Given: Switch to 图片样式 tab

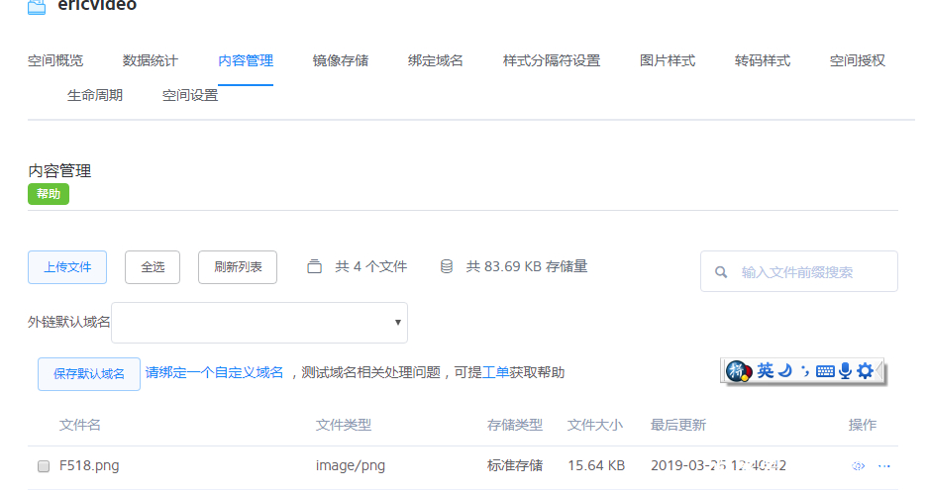Looking at the screenshot, I should tap(668, 60).
